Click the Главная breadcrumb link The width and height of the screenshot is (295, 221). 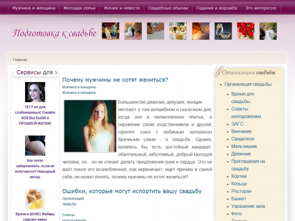[20, 60]
